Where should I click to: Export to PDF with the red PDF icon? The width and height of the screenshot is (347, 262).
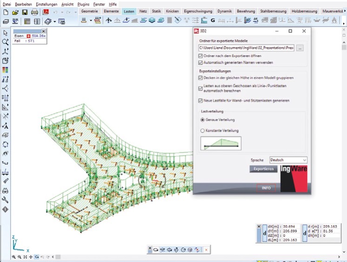46,12
